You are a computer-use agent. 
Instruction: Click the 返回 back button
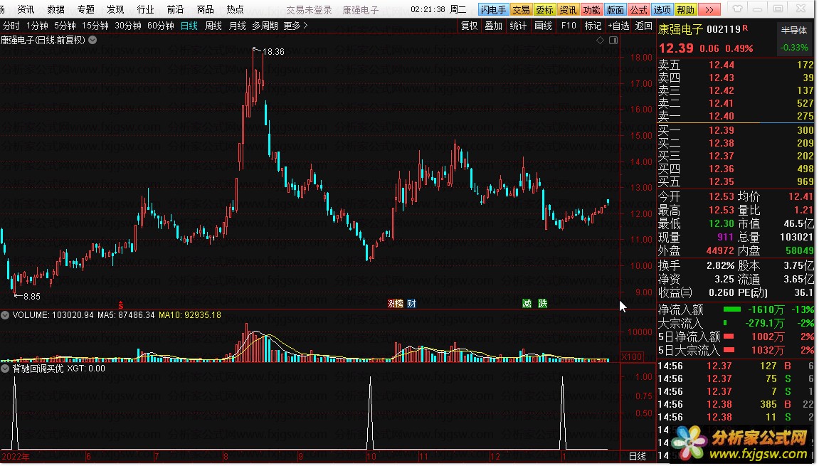pyautogui.click(x=643, y=26)
